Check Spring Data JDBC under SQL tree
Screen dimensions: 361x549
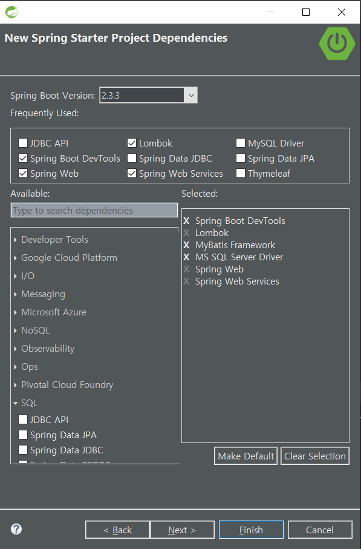click(23, 450)
